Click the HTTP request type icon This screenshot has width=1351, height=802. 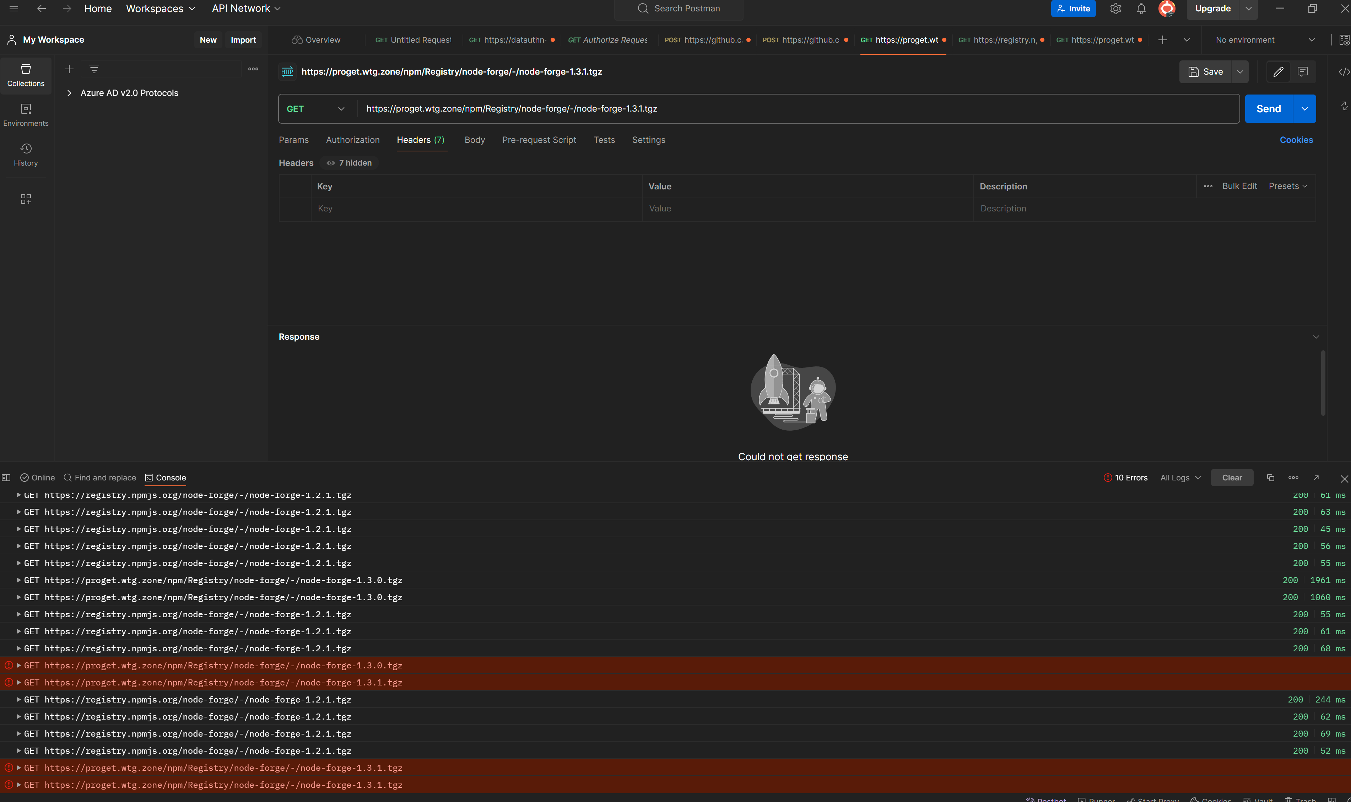click(287, 72)
